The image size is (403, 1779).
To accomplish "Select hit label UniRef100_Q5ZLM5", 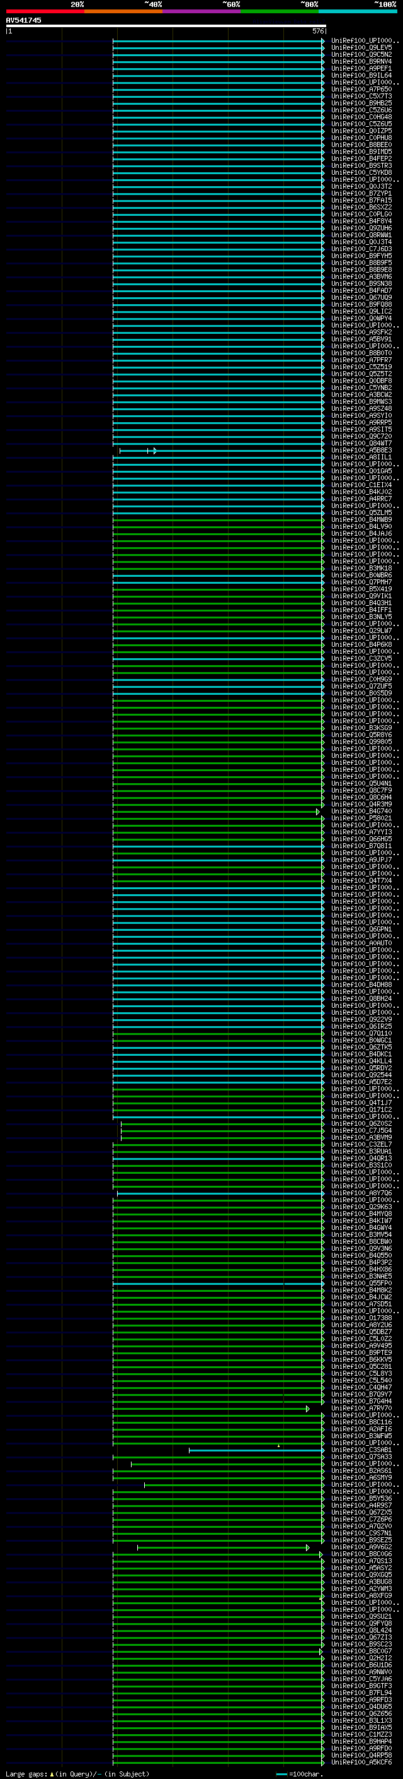I will pos(361,512).
